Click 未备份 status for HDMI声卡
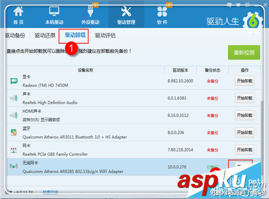The width and height of the screenshot is (269, 199). coord(213,116)
